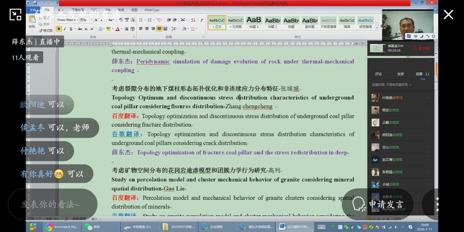Image resolution: width=464 pixels, height=232 pixels.
Task: Click show paragraph marks icon
Action: click(x=202, y=20)
